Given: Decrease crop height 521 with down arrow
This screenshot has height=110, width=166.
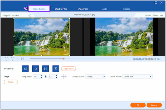Looking at the screenshot, I should [56, 77].
